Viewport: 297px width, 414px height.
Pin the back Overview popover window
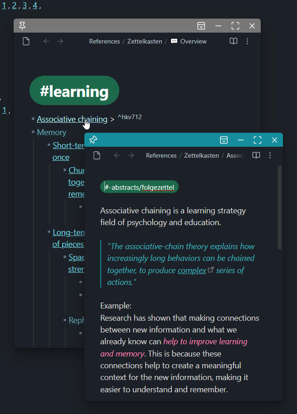(22, 26)
